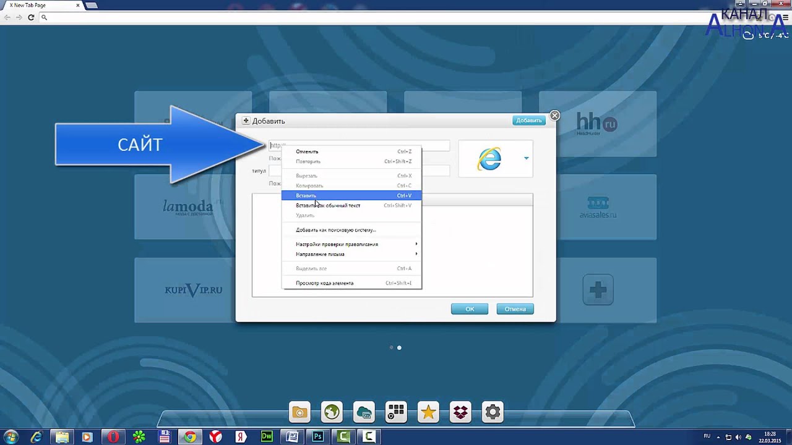This screenshot has height=445, width=792.
Task: Click the титул input field
Action: click(x=359, y=171)
